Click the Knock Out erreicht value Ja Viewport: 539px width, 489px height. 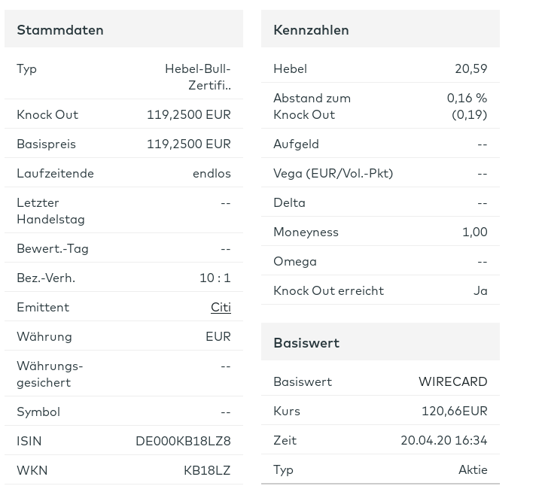pos(480,290)
